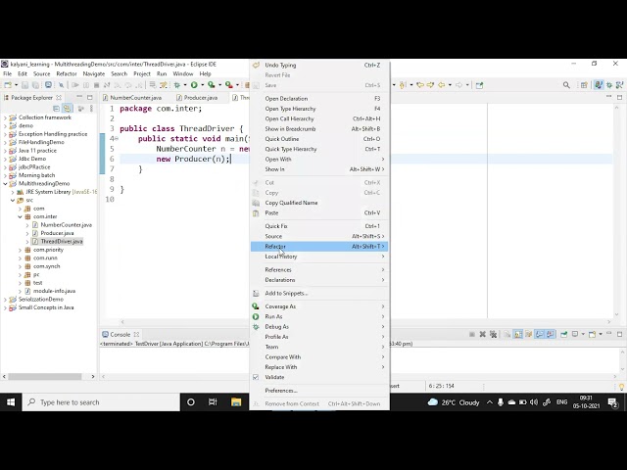Click the Pin Console icon

coord(564,334)
